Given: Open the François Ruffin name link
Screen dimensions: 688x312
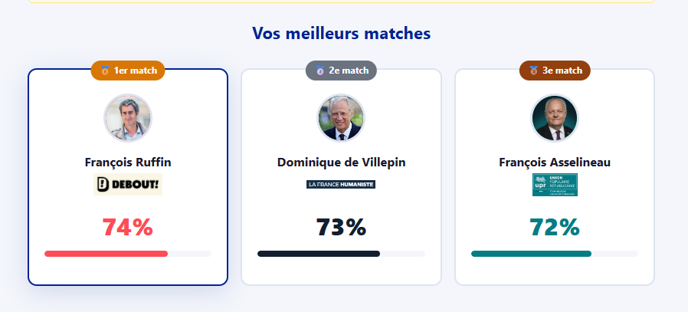Looking at the screenshot, I should 128,163.
